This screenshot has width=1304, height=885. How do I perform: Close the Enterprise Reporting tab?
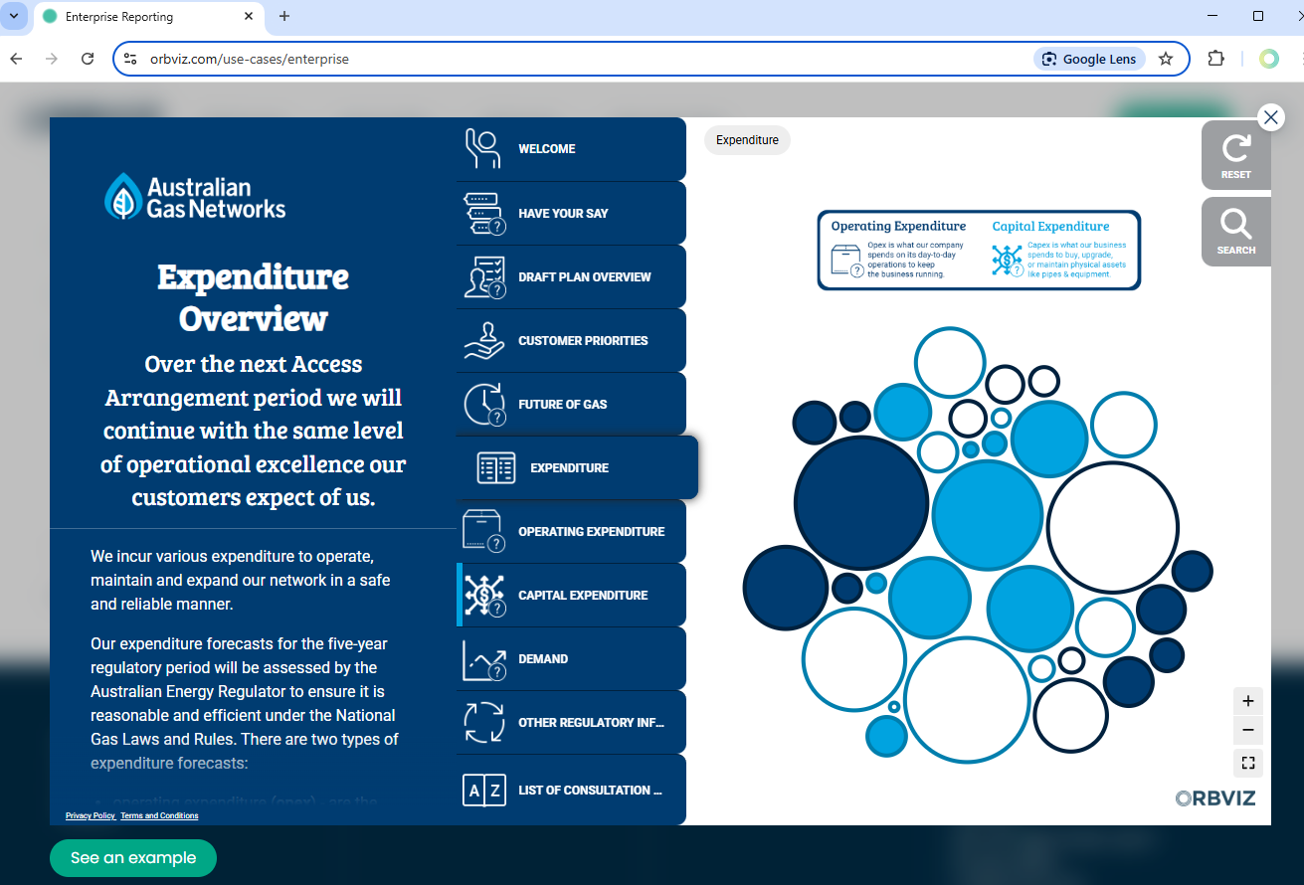248,17
